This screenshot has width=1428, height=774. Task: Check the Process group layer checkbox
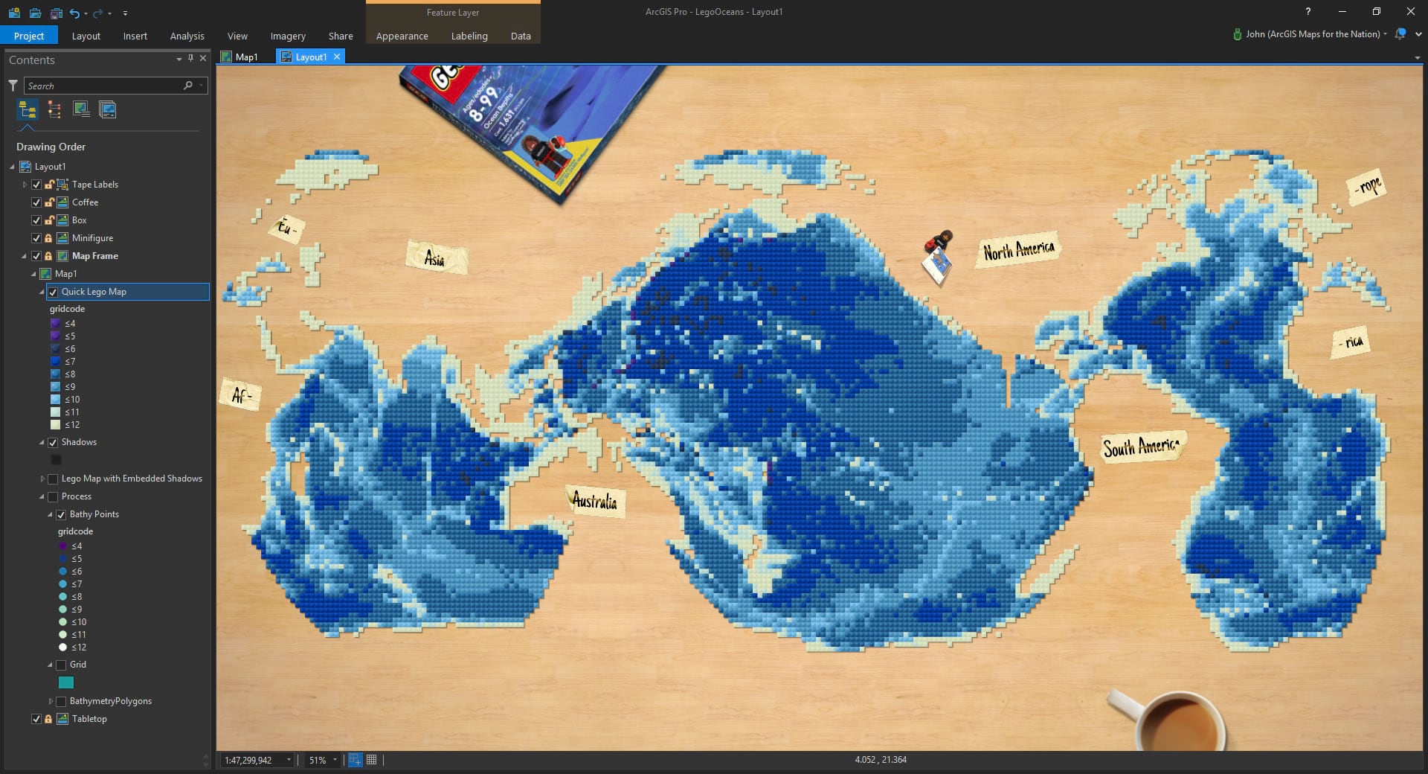coord(53,496)
